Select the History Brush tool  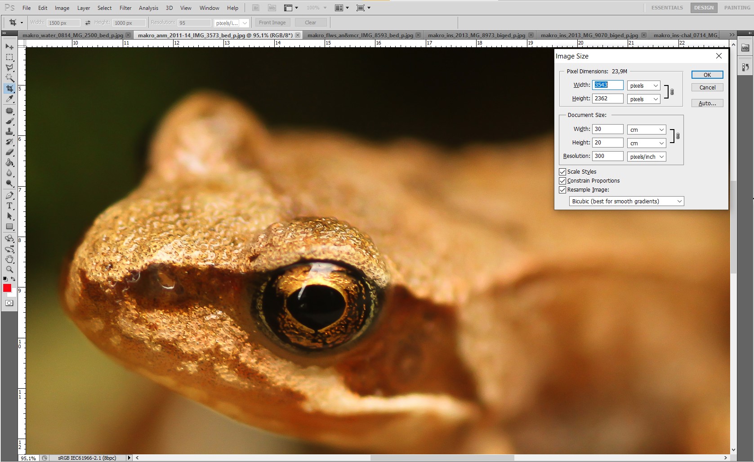tap(9, 142)
